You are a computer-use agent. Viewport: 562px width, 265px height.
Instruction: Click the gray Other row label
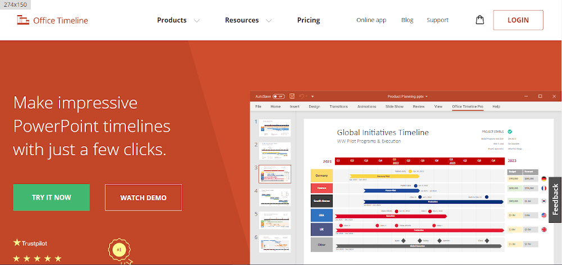tap(321, 245)
